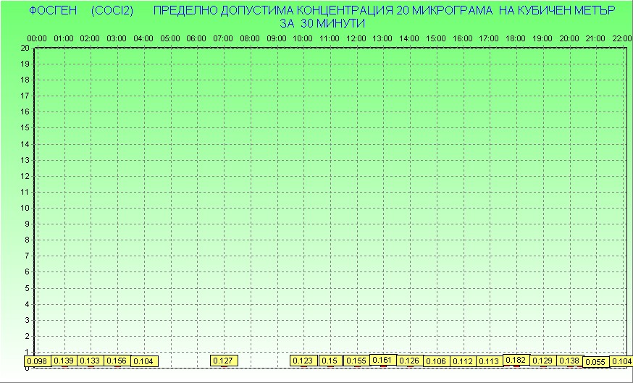This screenshot has width=633, height=383.
Task: Select the 0.15 value label
Action: tap(330, 360)
